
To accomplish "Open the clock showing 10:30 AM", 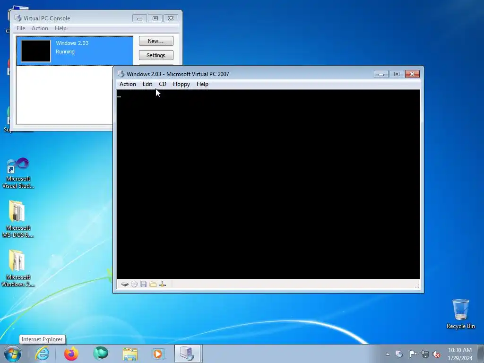I will pyautogui.click(x=460, y=354).
